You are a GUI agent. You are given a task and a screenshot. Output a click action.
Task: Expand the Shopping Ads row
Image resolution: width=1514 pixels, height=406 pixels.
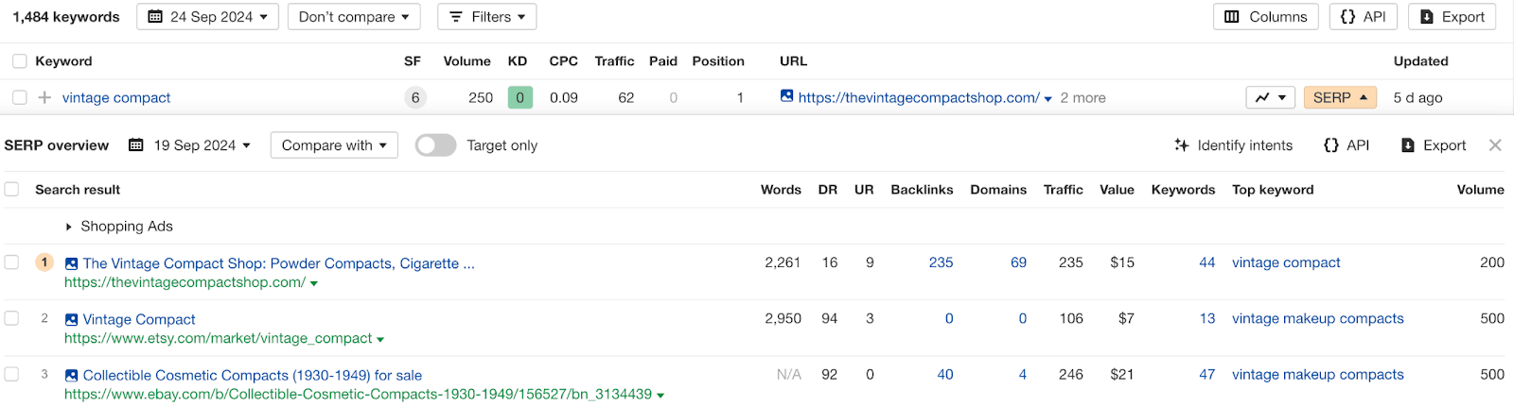click(x=69, y=227)
